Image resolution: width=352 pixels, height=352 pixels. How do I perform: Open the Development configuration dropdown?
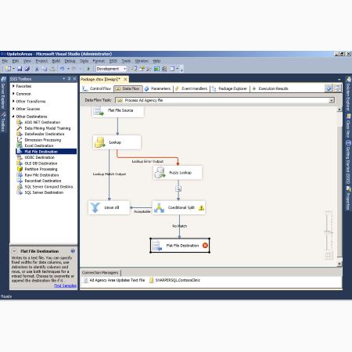point(124,69)
